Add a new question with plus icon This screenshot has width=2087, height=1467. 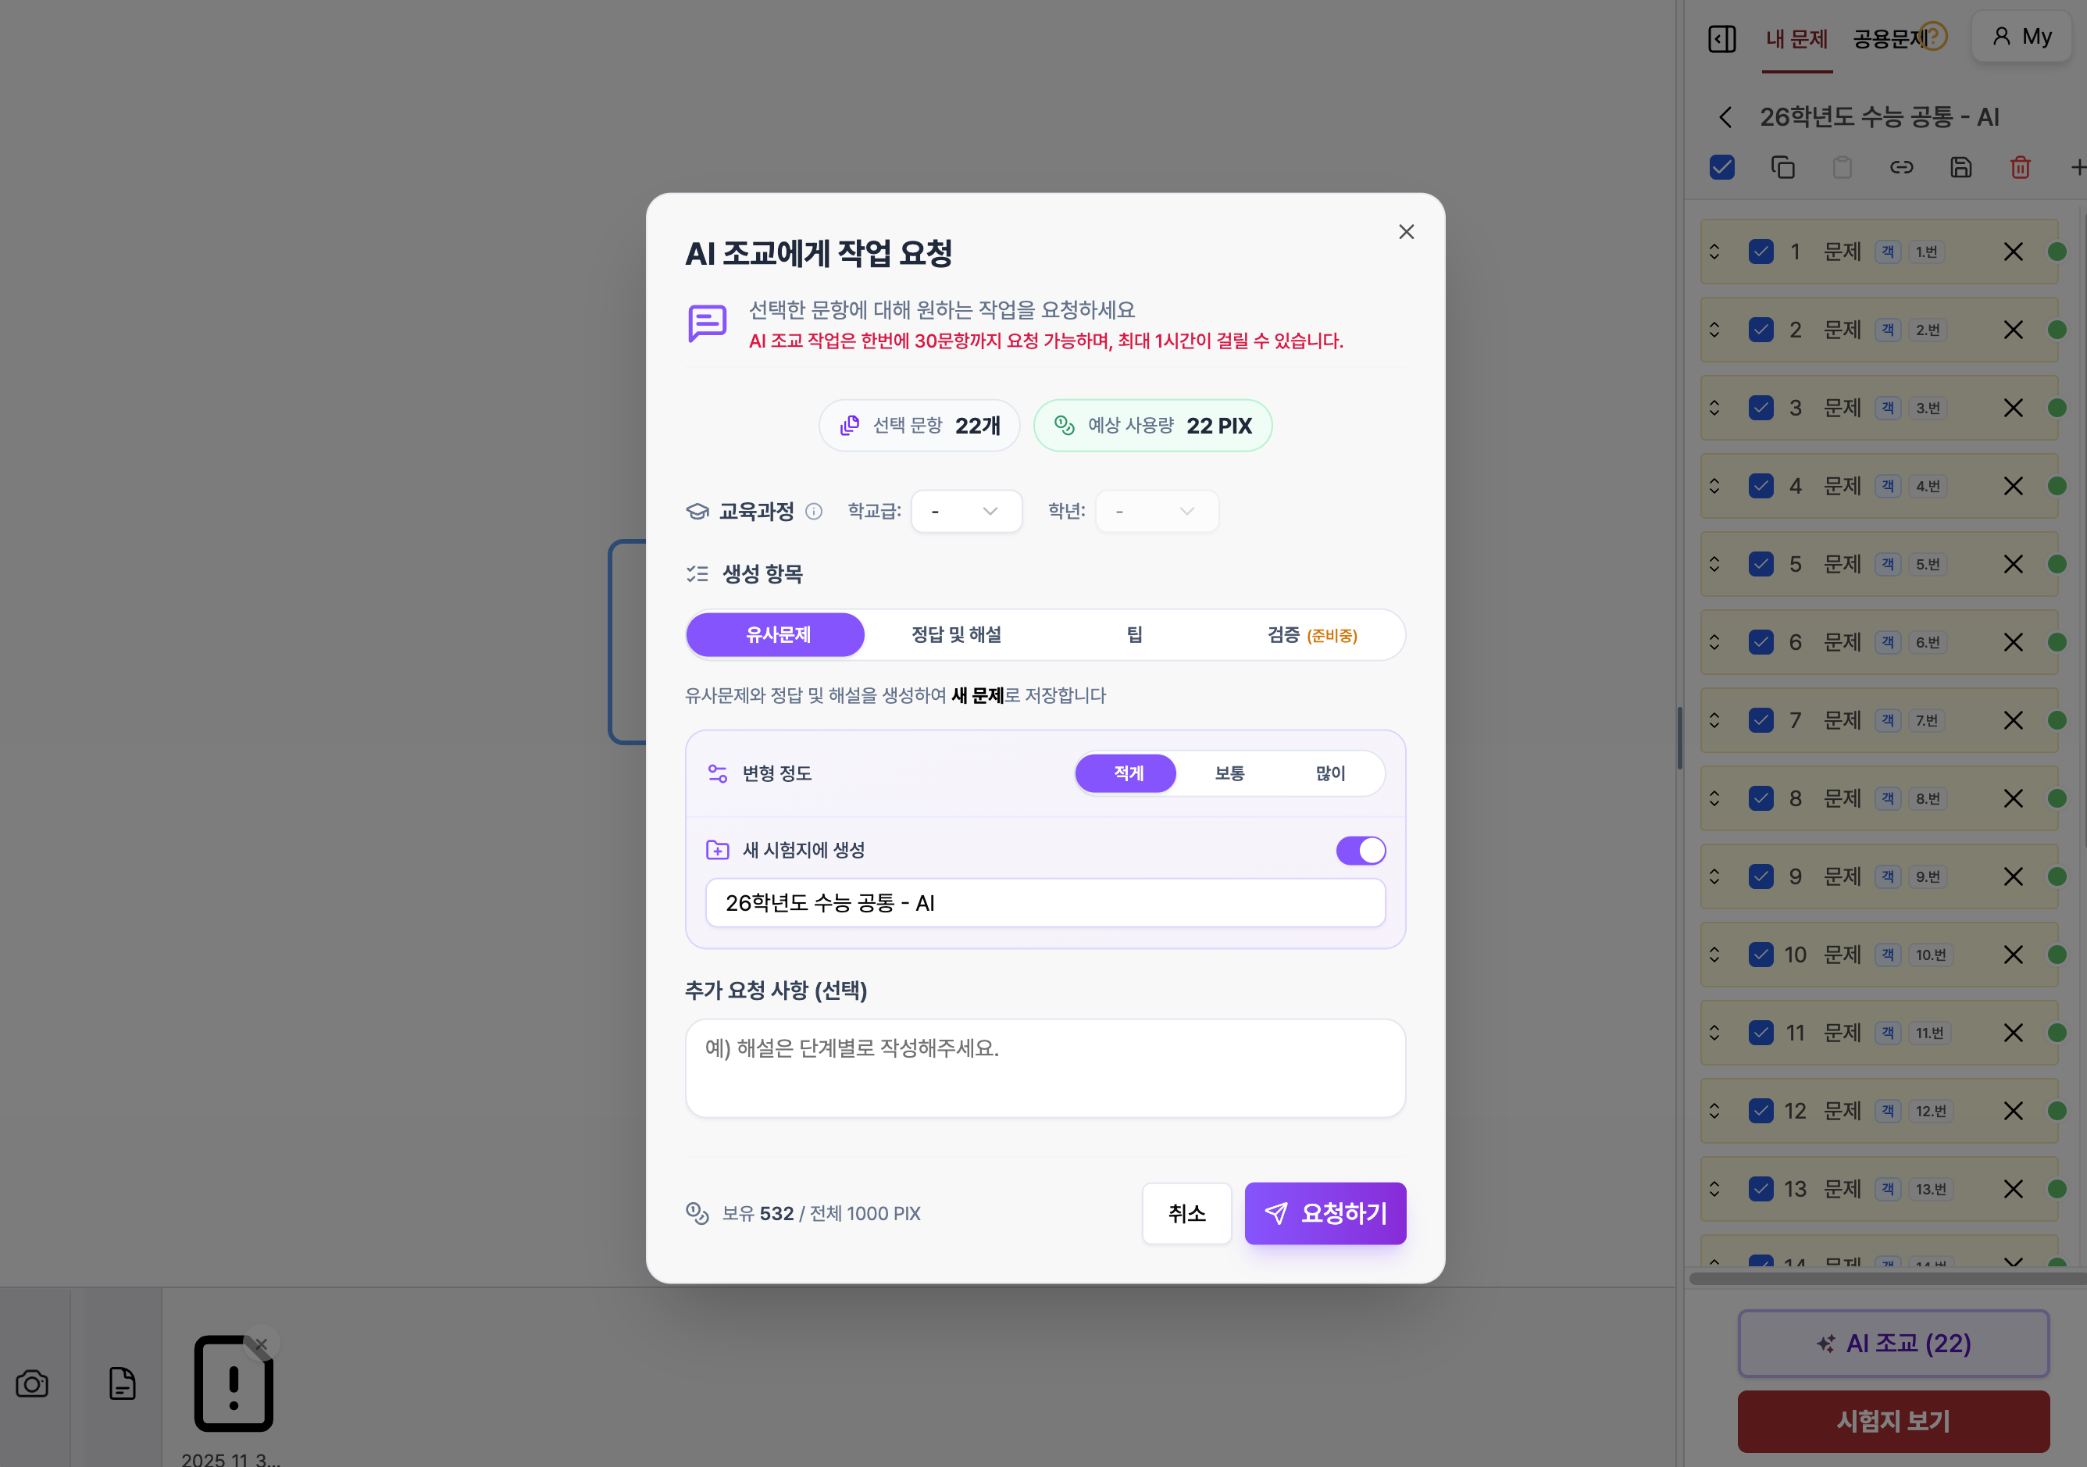2077,167
